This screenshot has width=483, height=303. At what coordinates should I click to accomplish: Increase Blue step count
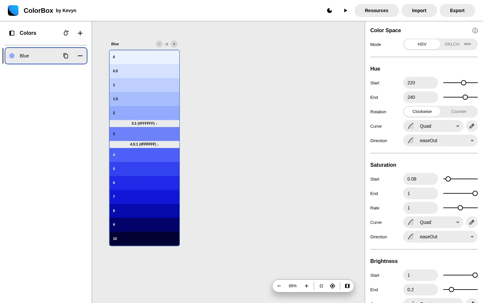pyautogui.click(x=174, y=44)
